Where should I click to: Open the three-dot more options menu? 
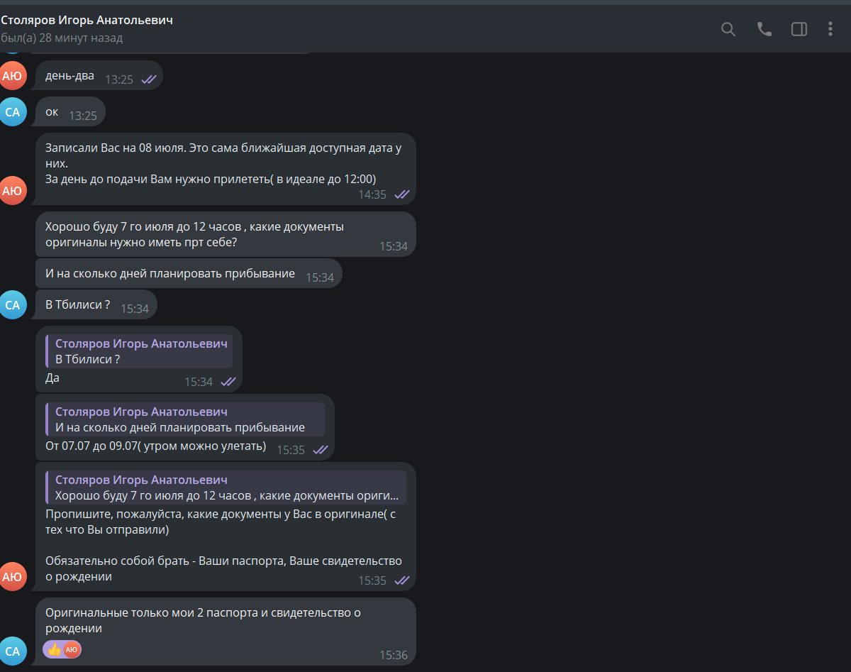coord(830,29)
